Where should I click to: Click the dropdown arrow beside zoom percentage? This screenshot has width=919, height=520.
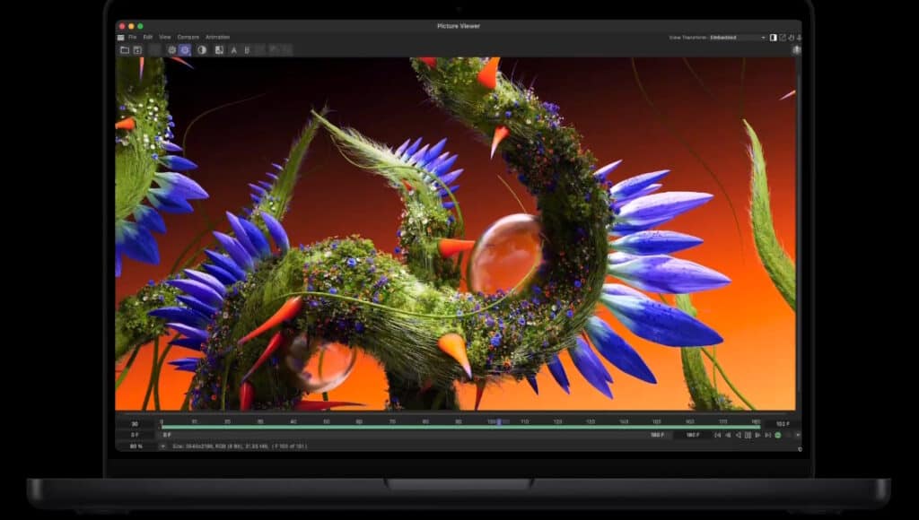[163, 446]
